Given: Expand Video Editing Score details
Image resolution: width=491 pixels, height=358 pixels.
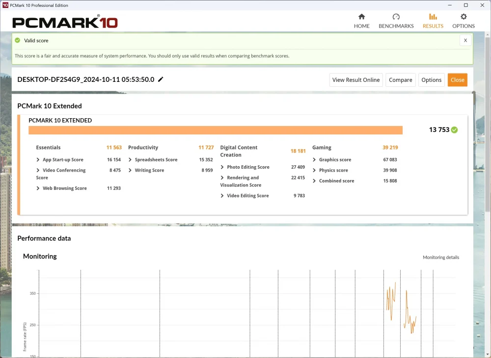Looking at the screenshot, I should click(x=222, y=196).
